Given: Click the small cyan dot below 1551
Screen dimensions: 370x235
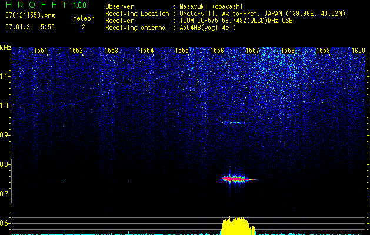Looking at the screenshot, I should coord(64,180).
